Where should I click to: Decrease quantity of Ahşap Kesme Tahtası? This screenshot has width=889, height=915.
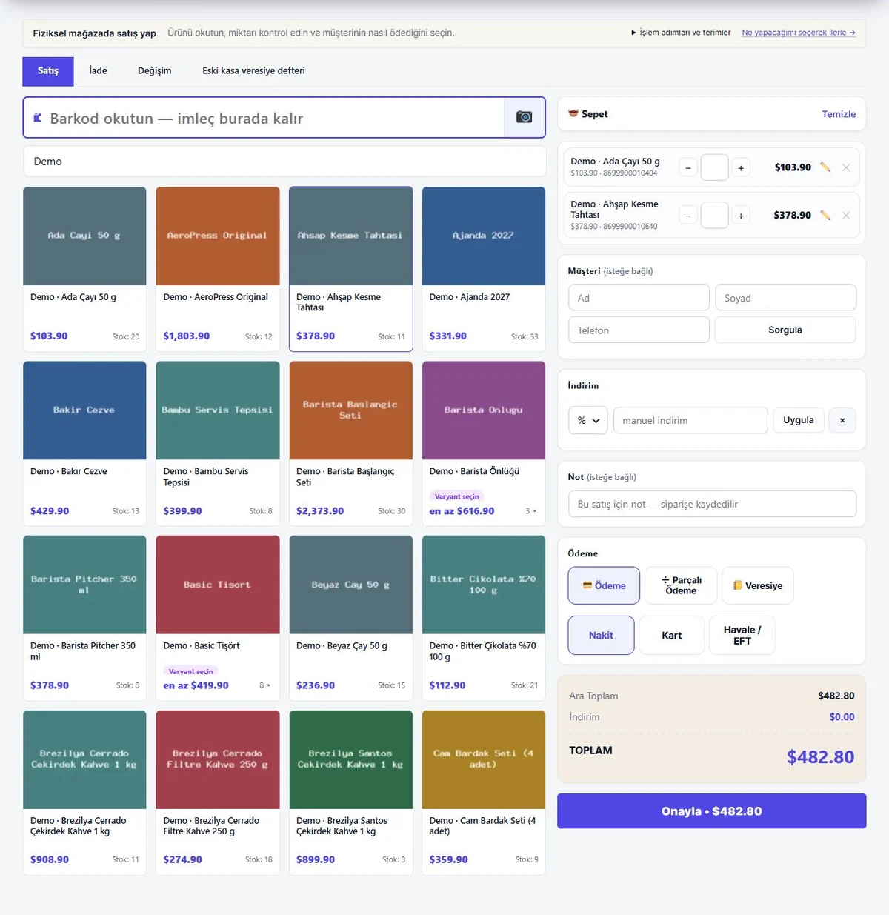click(x=688, y=216)
